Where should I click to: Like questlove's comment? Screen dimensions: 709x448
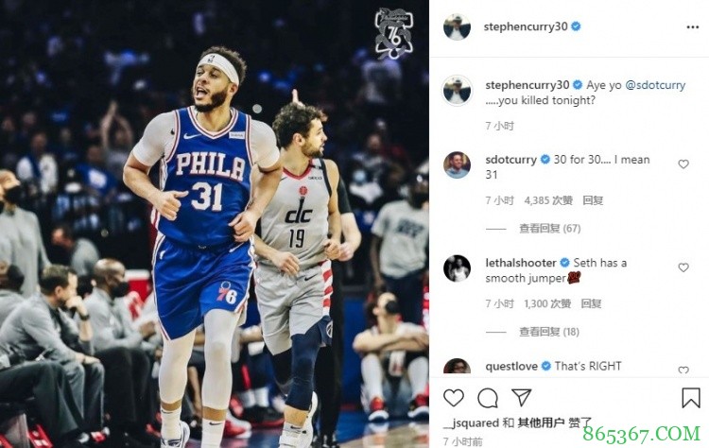click(683, 370)
